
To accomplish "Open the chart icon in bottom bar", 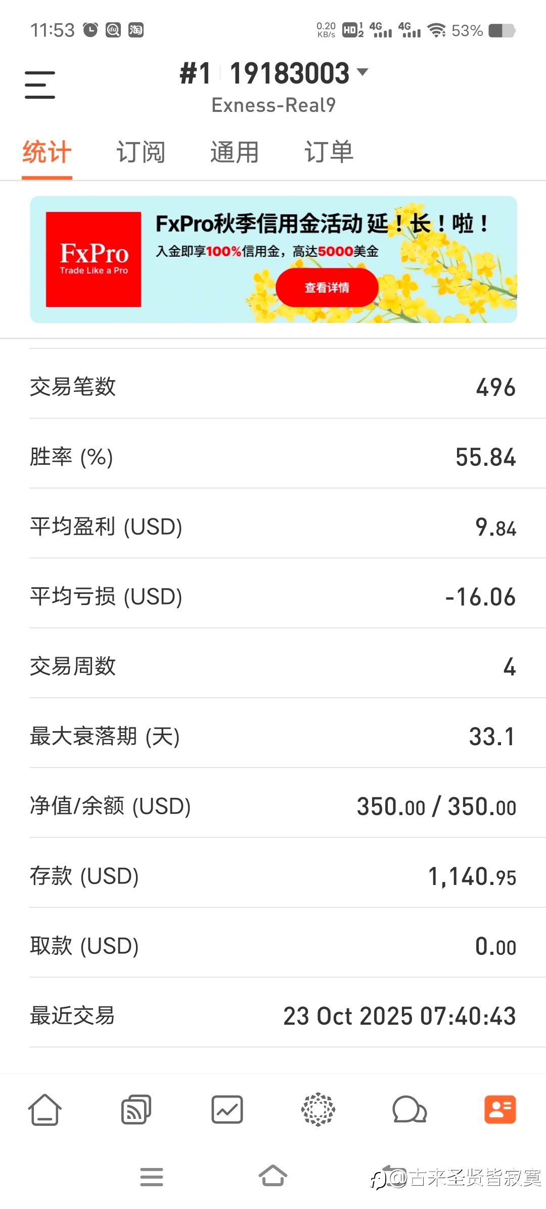I will click(x=227, y=1110).
